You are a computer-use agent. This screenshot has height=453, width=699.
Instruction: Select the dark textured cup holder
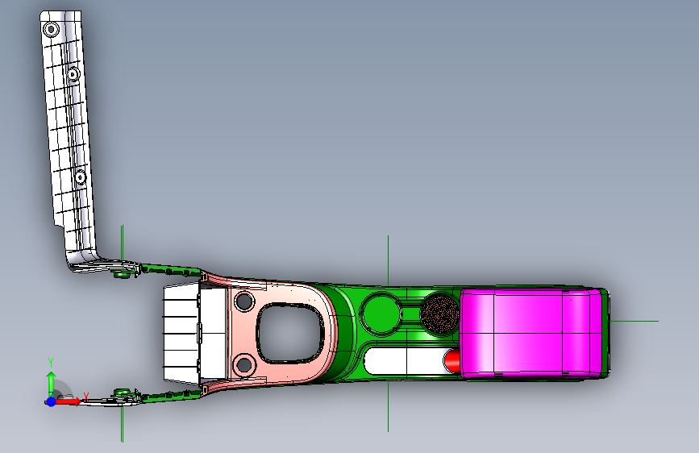click(439, 313)
